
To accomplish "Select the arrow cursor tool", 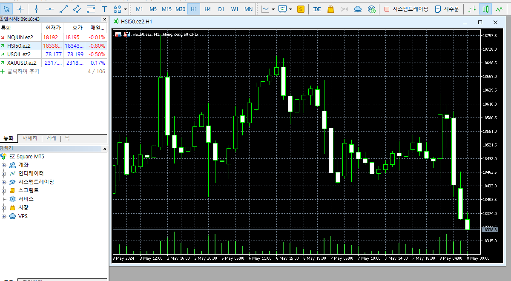I will tap(6, 9).
